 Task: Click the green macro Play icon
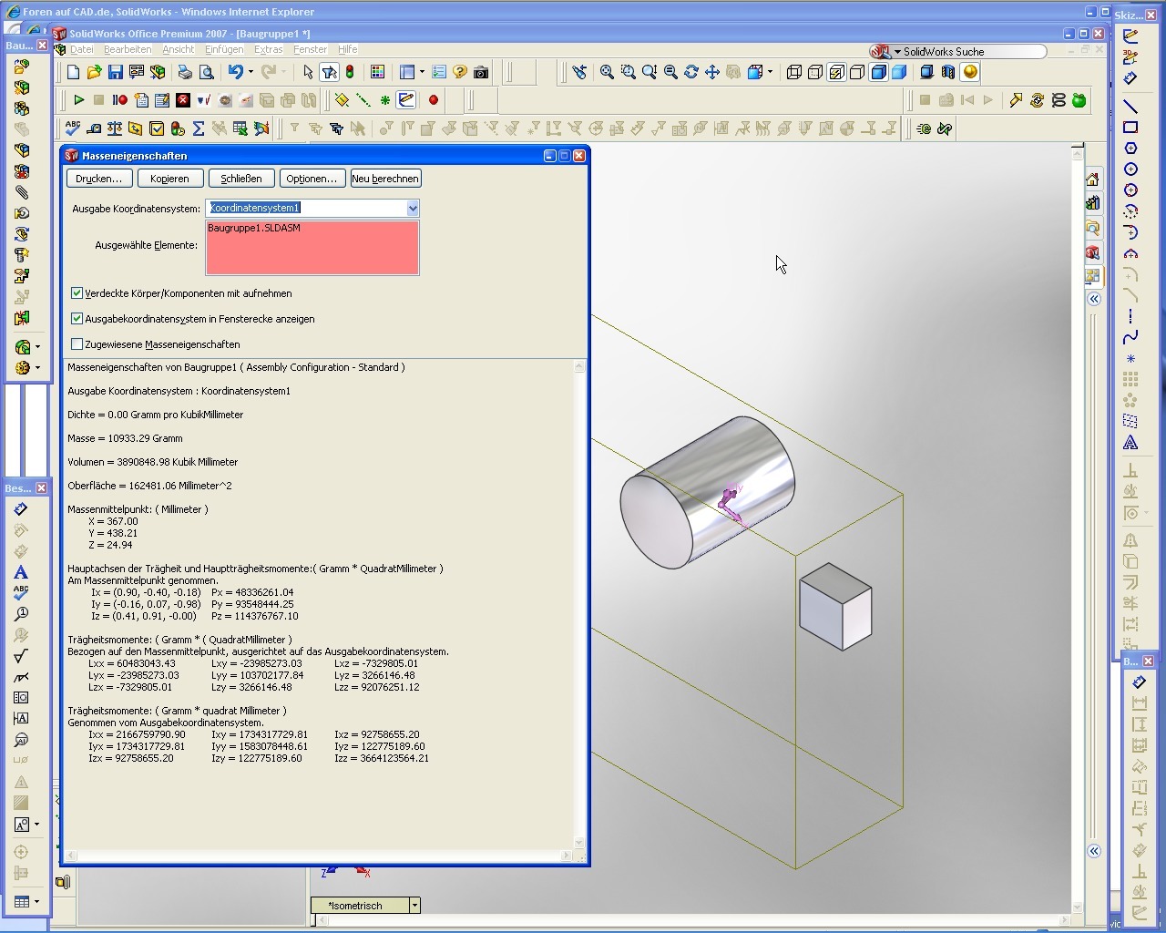[x=78, y=100]
